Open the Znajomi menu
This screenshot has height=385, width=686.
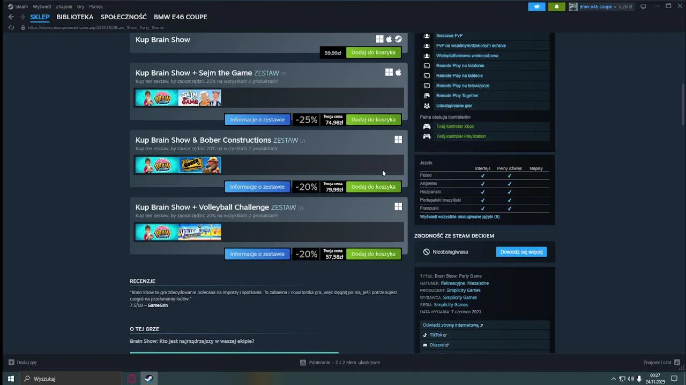(x=64, y=6)
